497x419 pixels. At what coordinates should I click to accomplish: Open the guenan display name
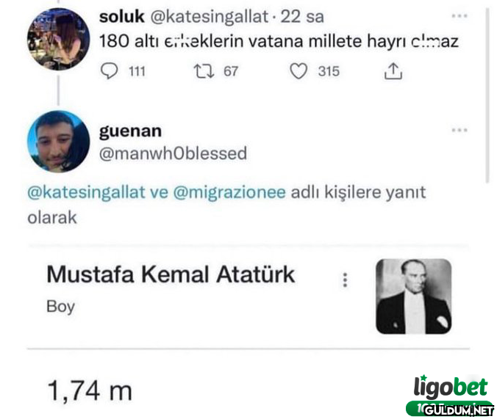[130, 131]
